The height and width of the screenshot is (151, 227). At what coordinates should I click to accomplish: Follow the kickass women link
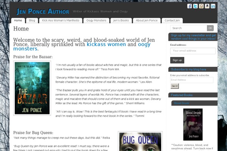[106, 44]
